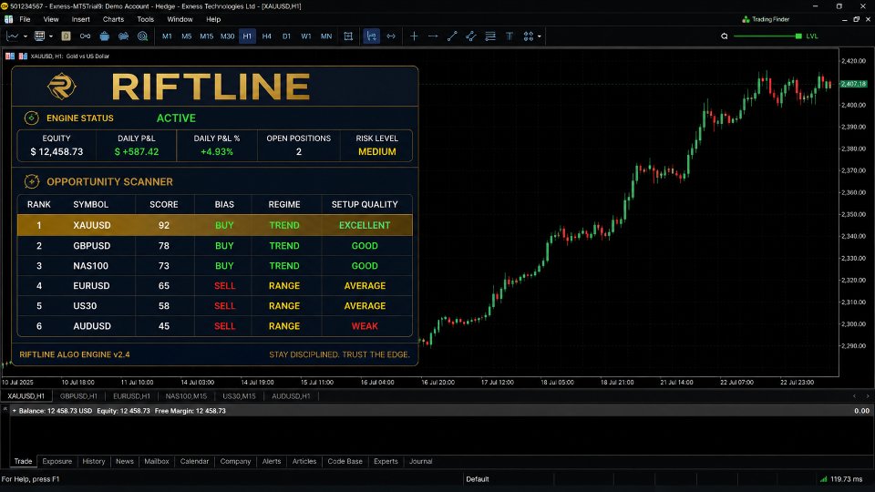
Task: Switch to the NAS100,M15 chart tab
Action: pyautogui.click(x=186, y=396)
